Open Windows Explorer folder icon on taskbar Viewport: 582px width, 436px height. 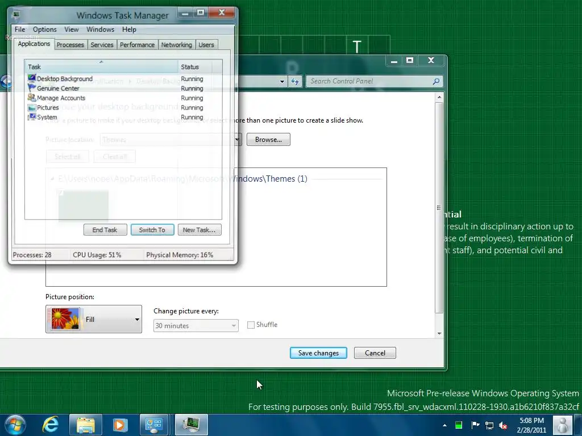tap(86, 425)
